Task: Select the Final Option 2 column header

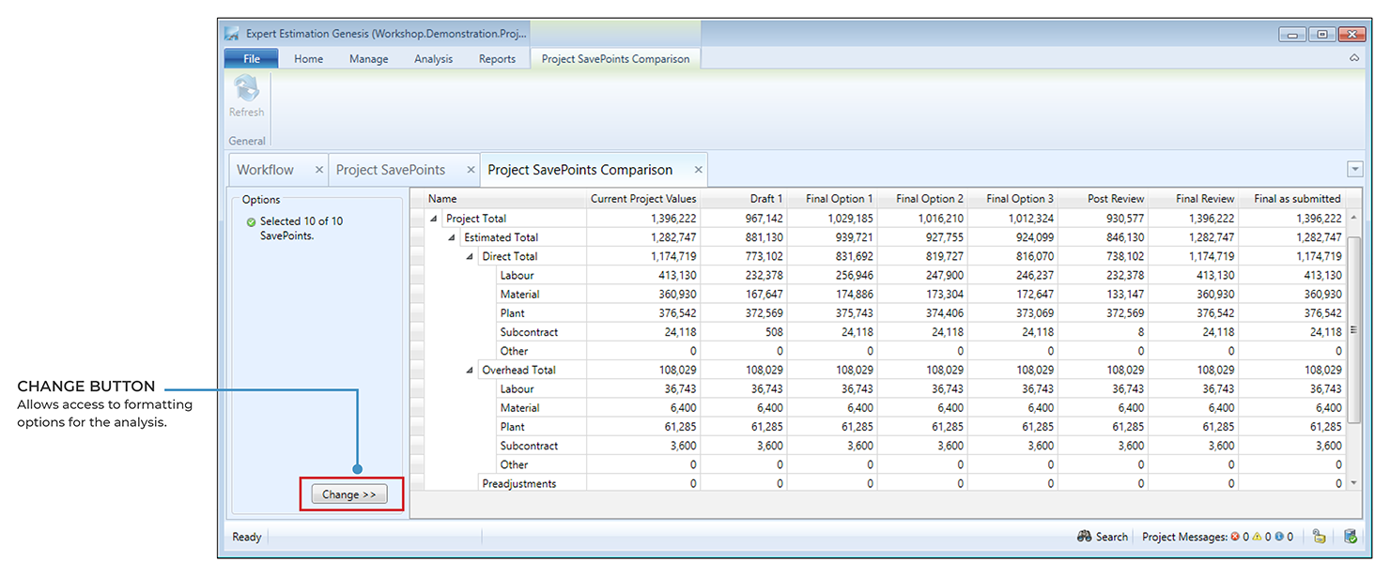Action: pyautogui.click(x=929, y=198)
